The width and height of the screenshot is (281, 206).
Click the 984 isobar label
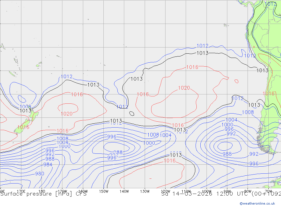(47, 165)
